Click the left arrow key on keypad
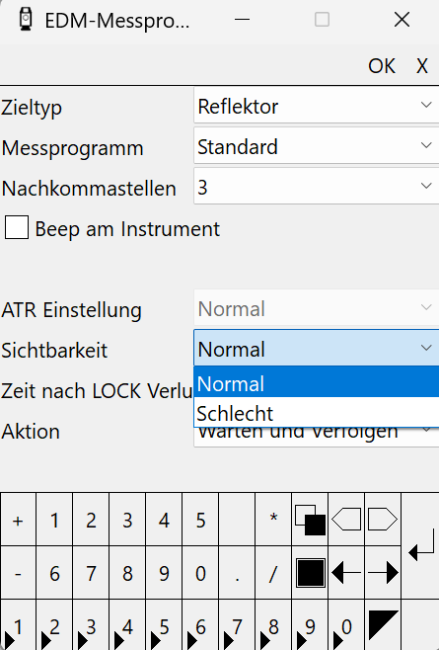Viewport: 439px width, 650px height. (x=346, y=573)
